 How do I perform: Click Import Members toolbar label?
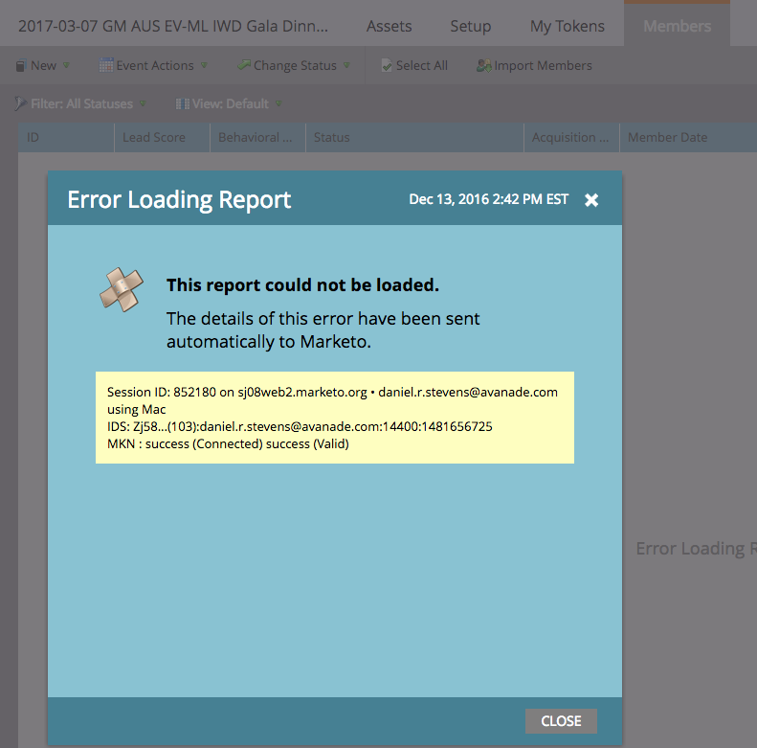click(544, 65)
